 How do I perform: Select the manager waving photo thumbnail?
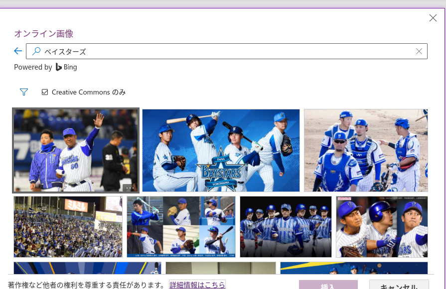point(75,149)
